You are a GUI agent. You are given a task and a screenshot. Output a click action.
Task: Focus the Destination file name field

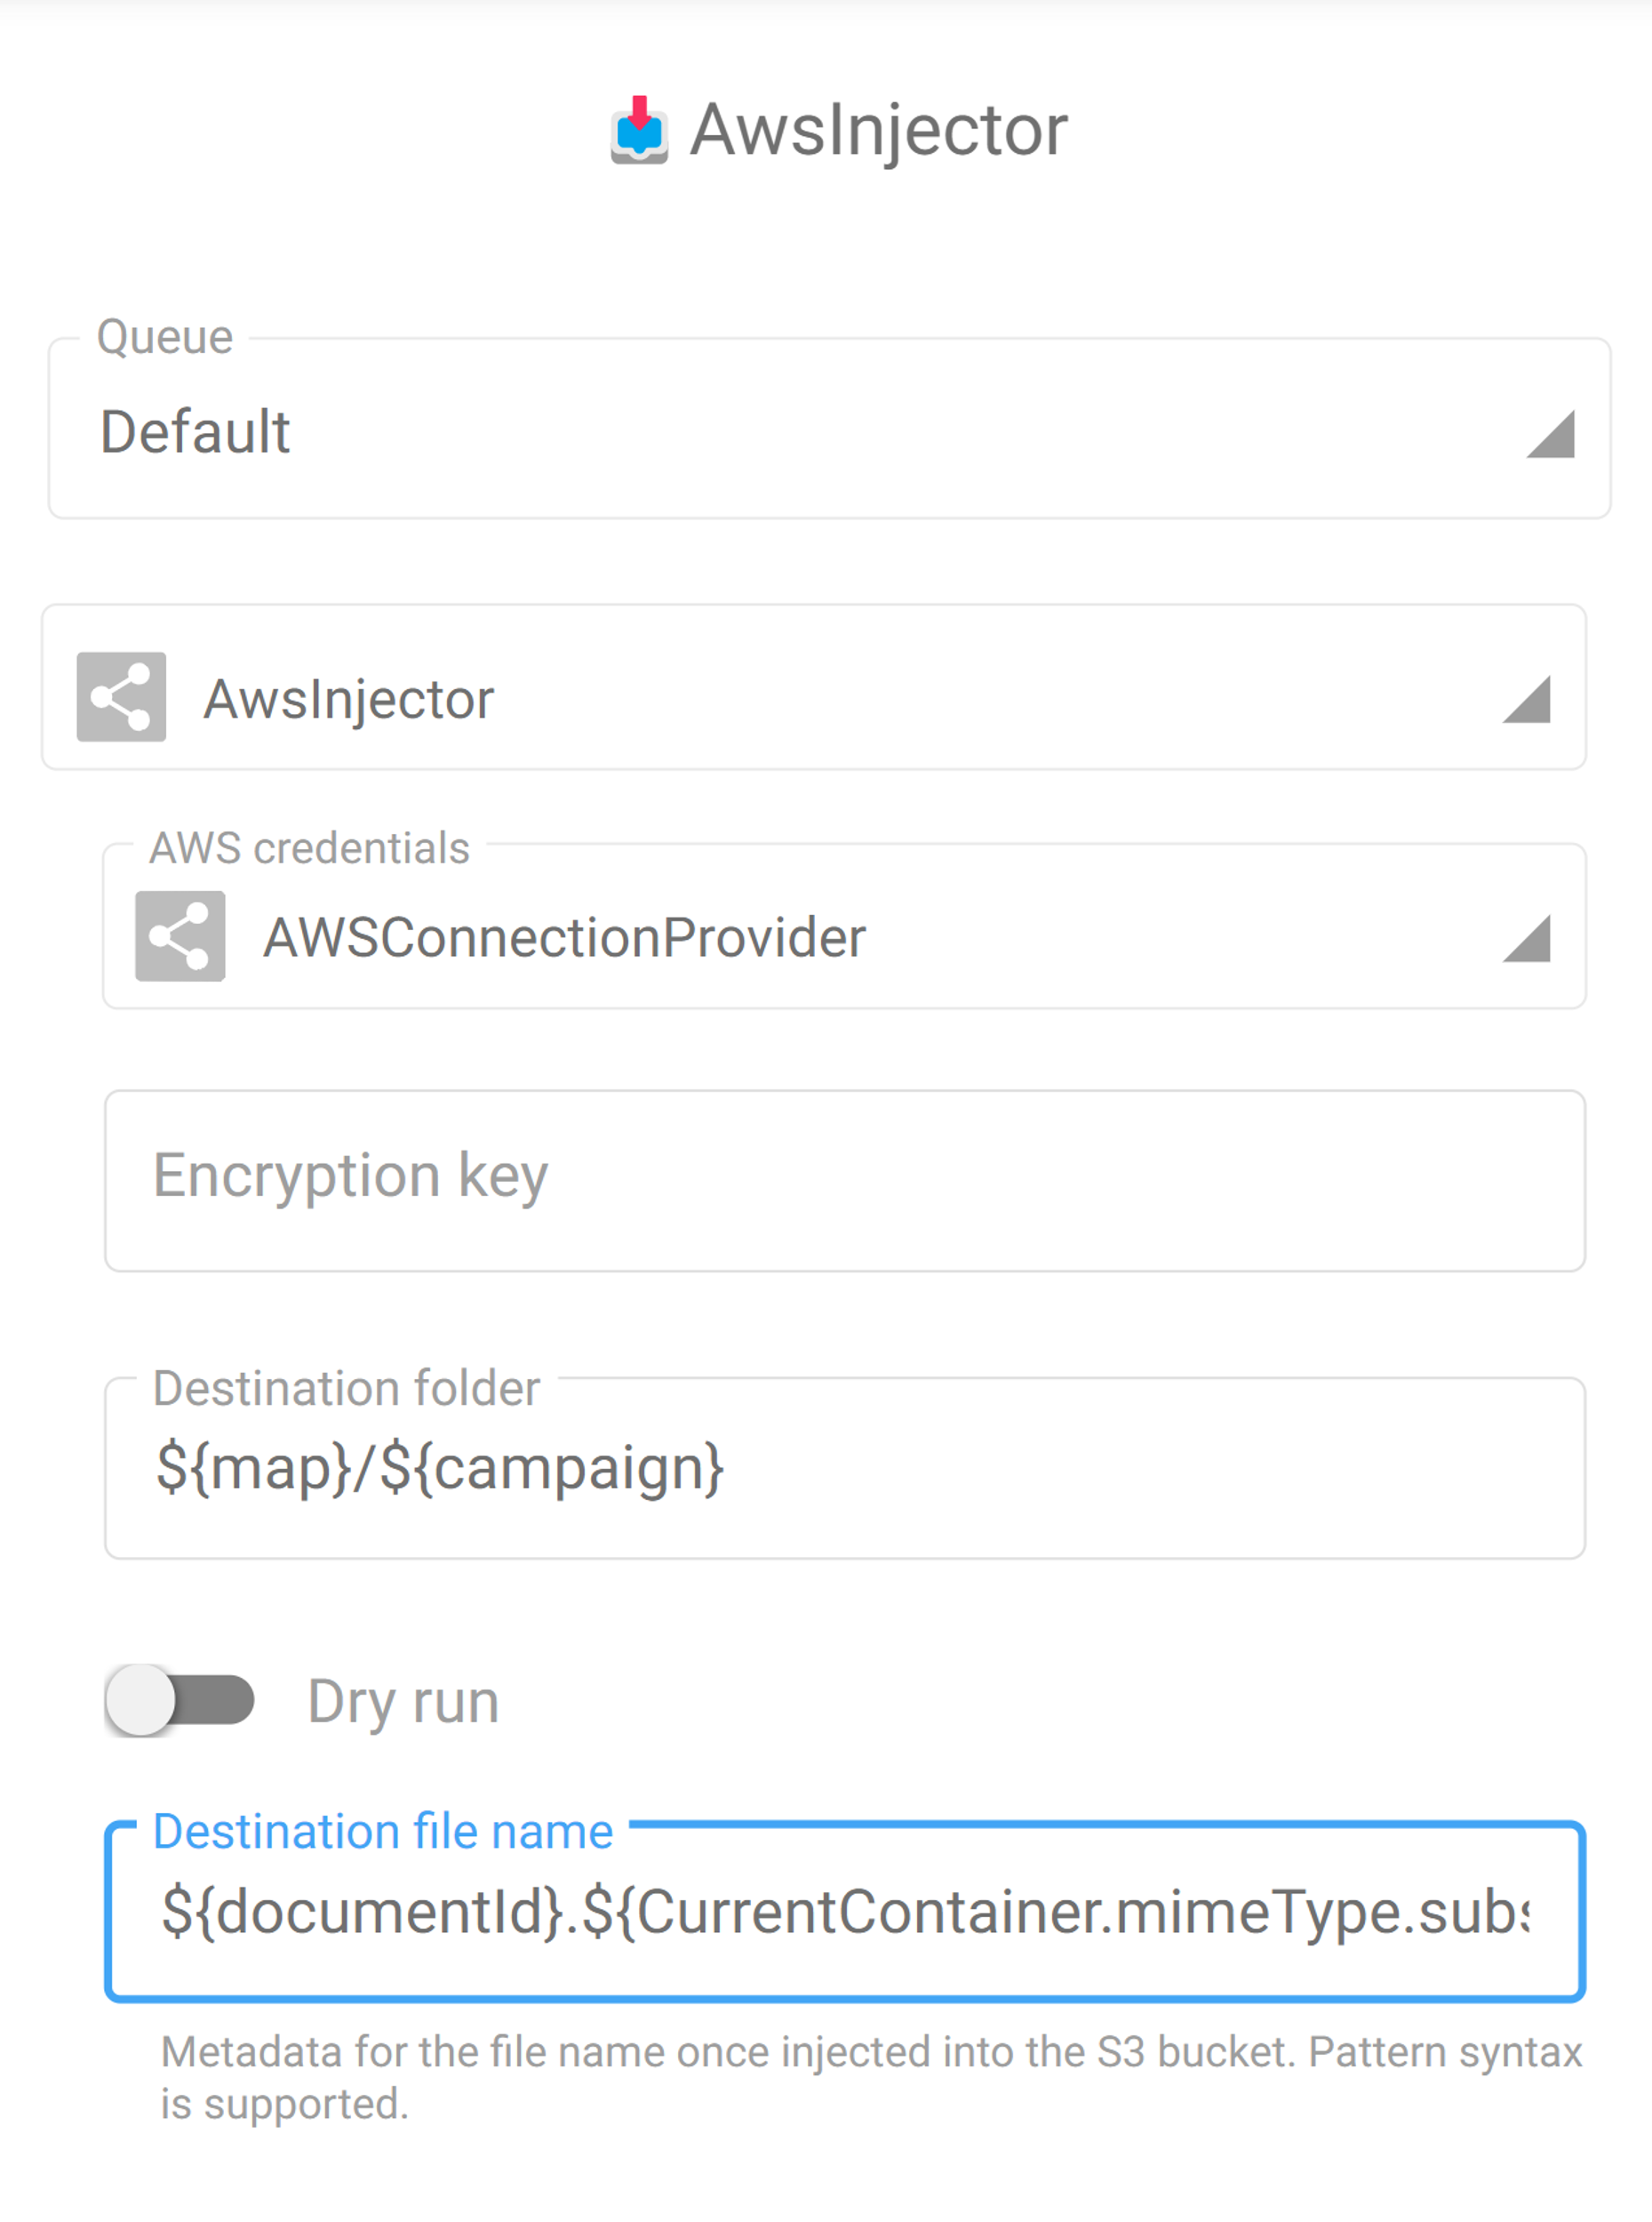tap(844, 1912)
